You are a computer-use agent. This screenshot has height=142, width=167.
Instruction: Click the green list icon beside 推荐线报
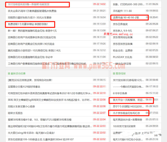tap(114, 73)
